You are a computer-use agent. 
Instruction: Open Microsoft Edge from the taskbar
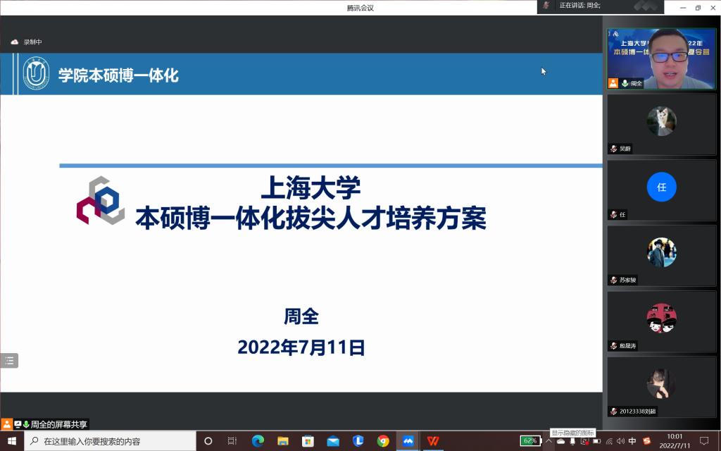pyautogui.click(x=258, y=441)
